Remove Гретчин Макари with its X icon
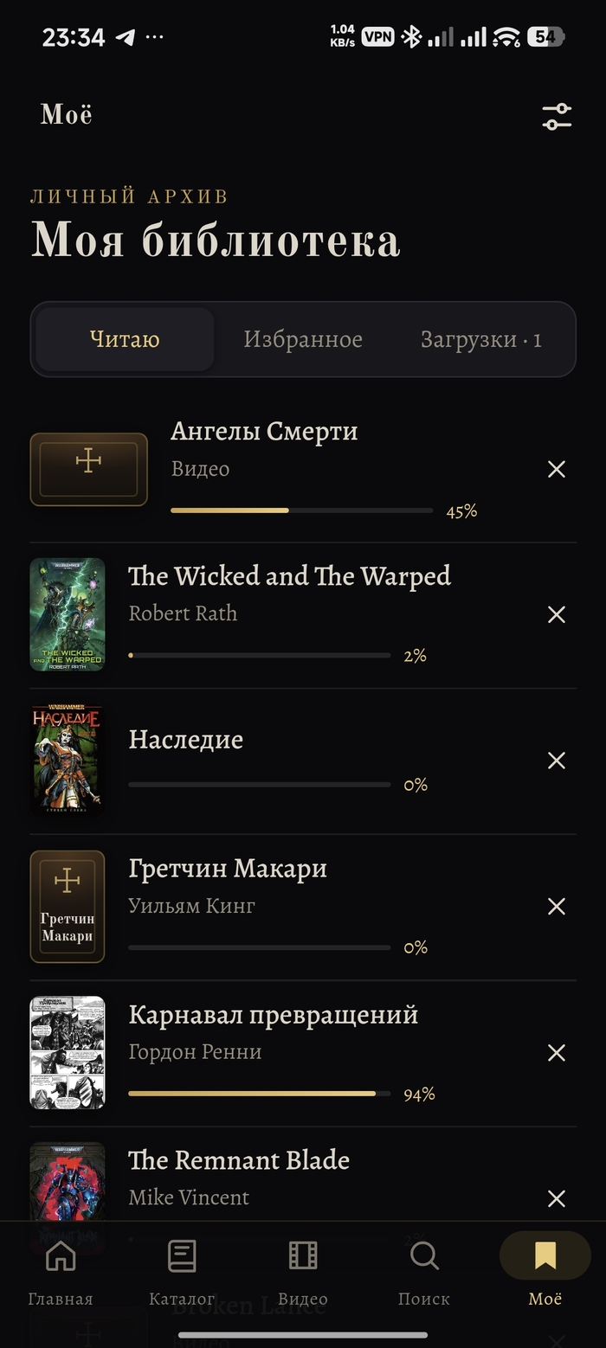606x1348 pixels. coord(557,907)
